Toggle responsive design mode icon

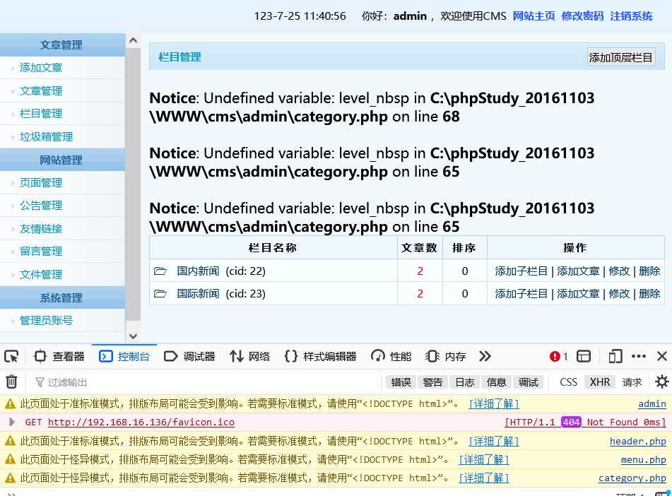(x=615, y=356)
